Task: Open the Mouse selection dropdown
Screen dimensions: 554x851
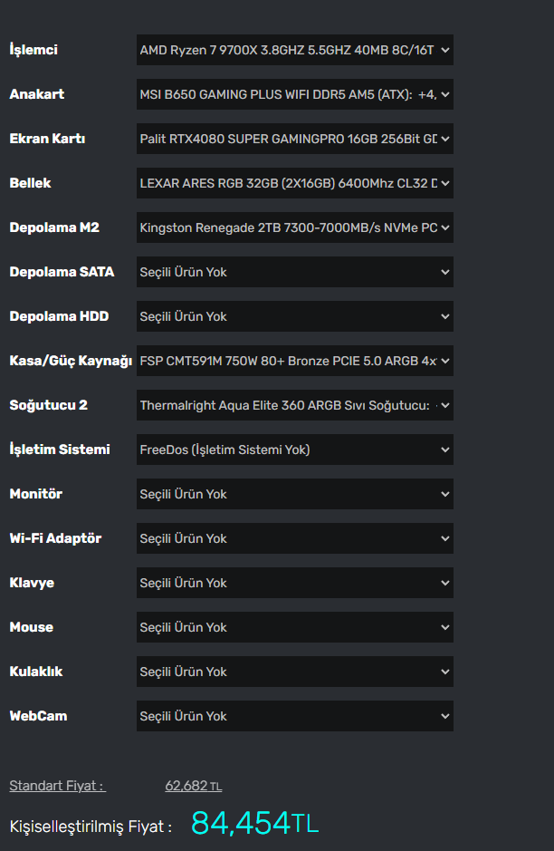Action: 294,627
